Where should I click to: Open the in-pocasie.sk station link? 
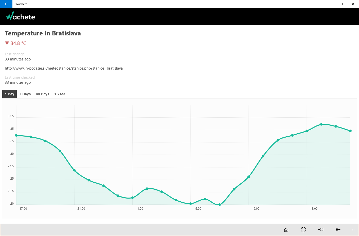[x=64, y=68]
